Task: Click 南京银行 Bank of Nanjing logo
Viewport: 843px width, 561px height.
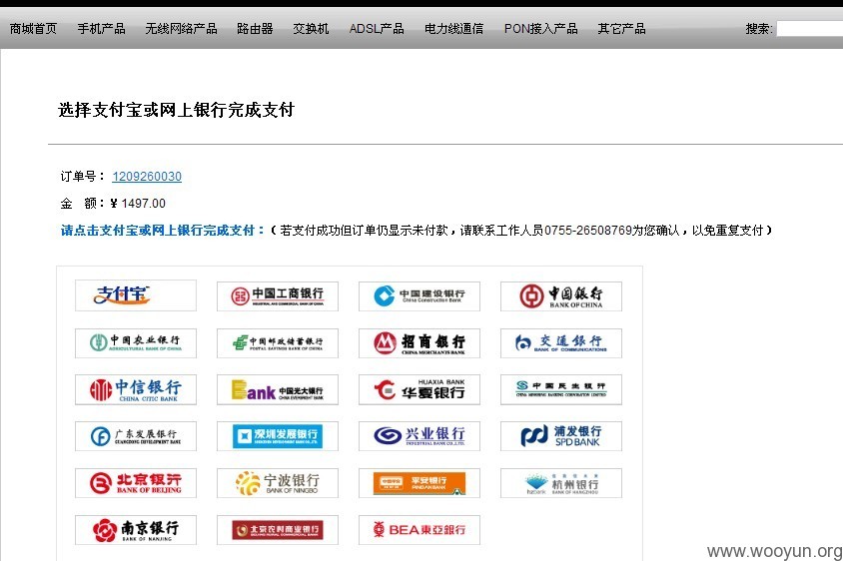Action: tap(136, 530)
